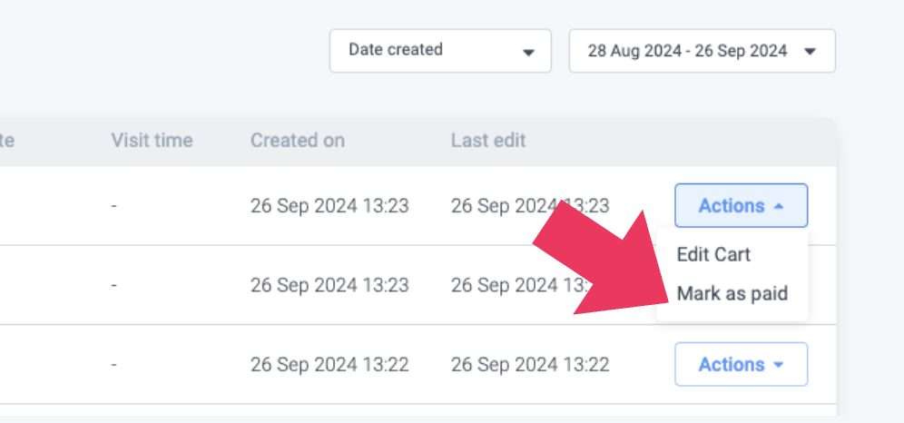Screen dimensions: 904x423
Task: Click the 13:22 Created on timestamp
Action: pos(329,365)
